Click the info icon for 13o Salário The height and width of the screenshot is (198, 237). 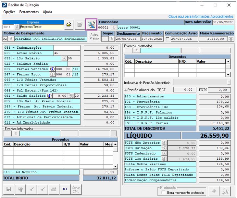click(64, 58)
